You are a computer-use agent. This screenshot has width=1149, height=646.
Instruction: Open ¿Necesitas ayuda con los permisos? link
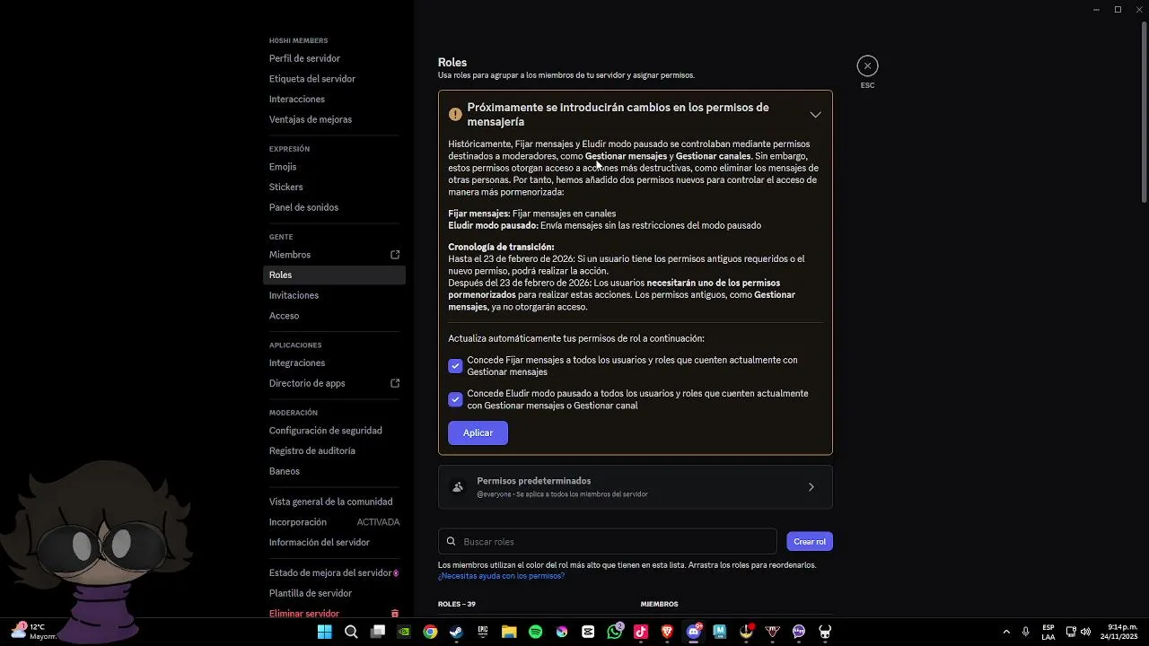[501, 576]
